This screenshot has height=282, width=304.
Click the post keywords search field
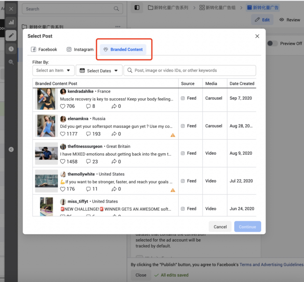click(x=190, y=70)
